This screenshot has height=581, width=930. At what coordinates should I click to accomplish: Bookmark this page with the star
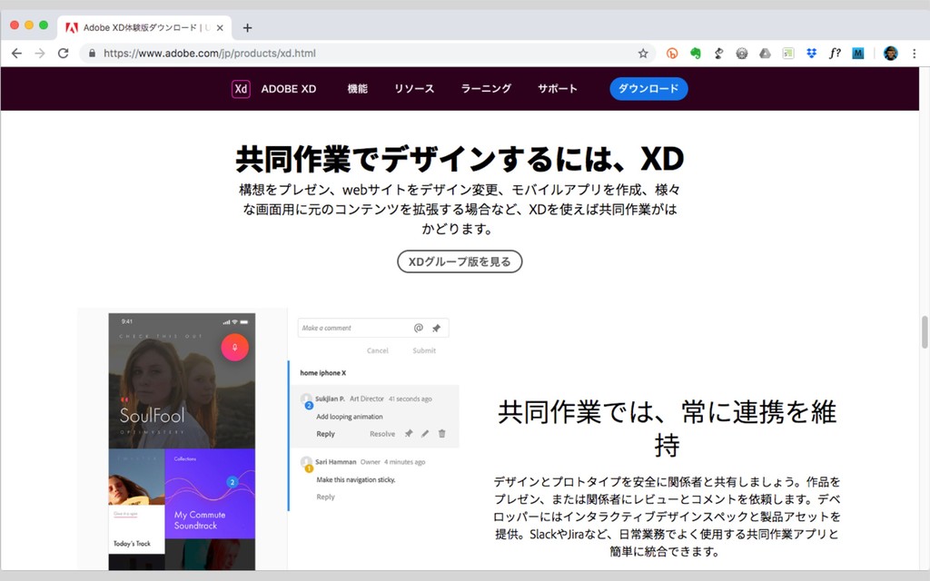coord(643,54)
